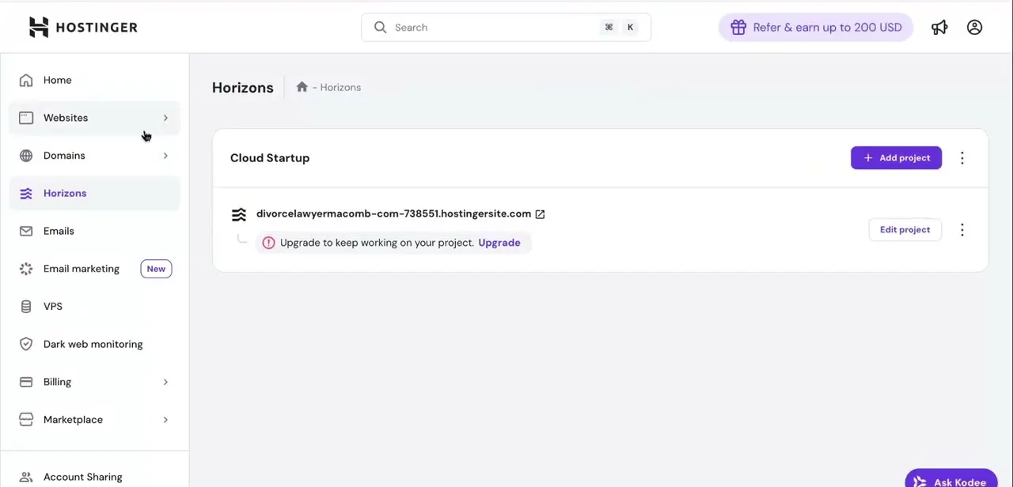
Task: Open project site via external link icon
Action: pyautogui.click(x=540, y=214)
